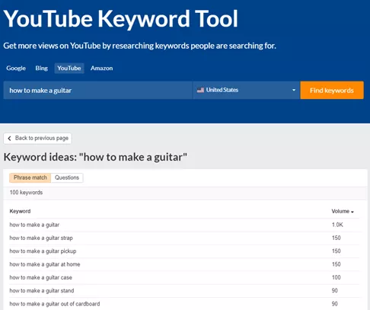Select the YouTube search engine tab

tap(69, 69)
